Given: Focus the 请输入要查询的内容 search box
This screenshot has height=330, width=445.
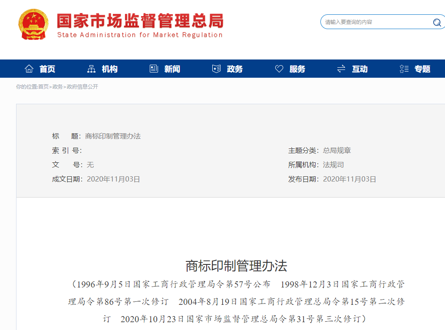Looking at the screenshot, I should click(x=376, y=22).
